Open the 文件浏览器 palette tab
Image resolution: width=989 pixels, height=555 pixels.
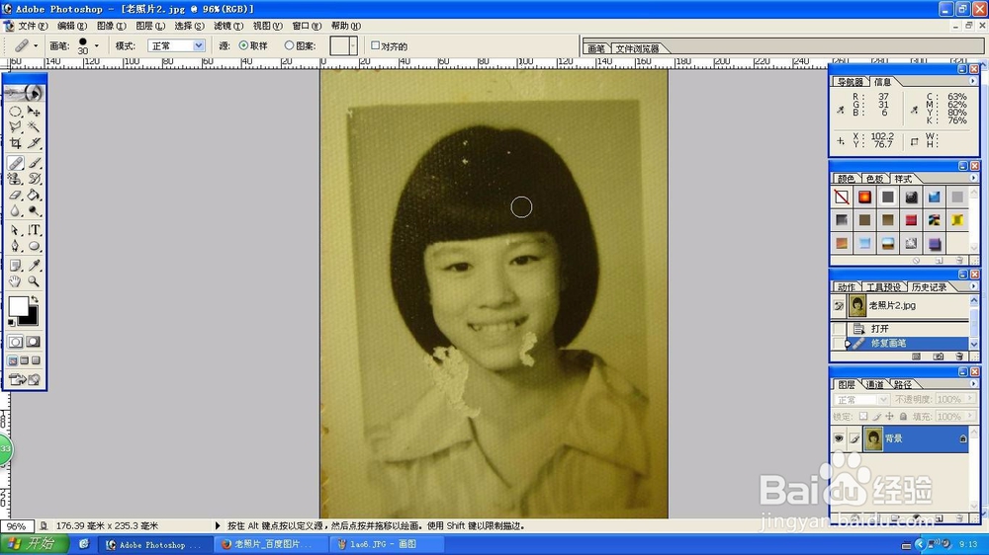pyautogui.click(x=637, y=48)
